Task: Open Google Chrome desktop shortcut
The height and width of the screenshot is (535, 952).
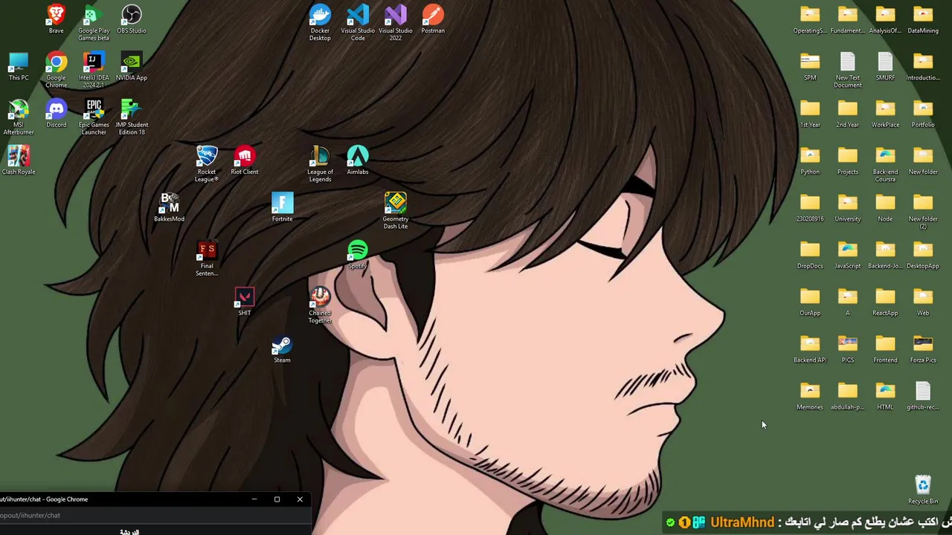Action: pos(56,69)
